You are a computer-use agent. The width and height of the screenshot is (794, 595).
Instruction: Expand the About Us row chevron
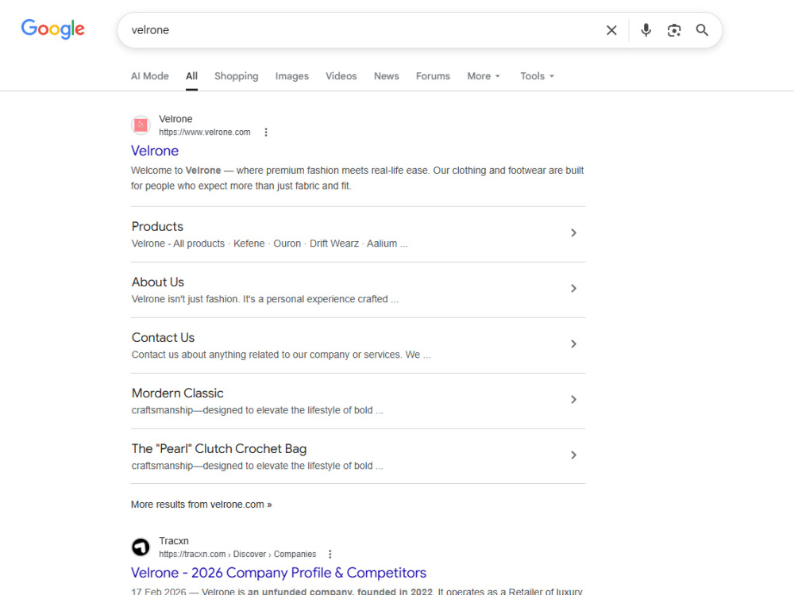click(573, 289)
